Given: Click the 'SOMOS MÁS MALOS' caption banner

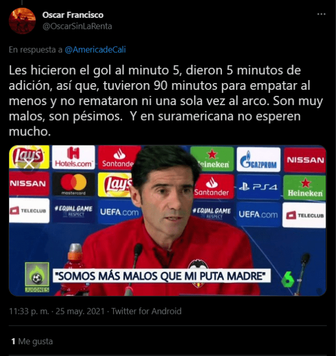Looking at the screenshot, I should pos(162,276).
